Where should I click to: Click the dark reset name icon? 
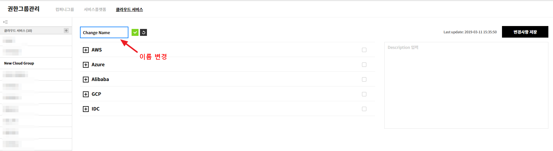pos(143,32)
